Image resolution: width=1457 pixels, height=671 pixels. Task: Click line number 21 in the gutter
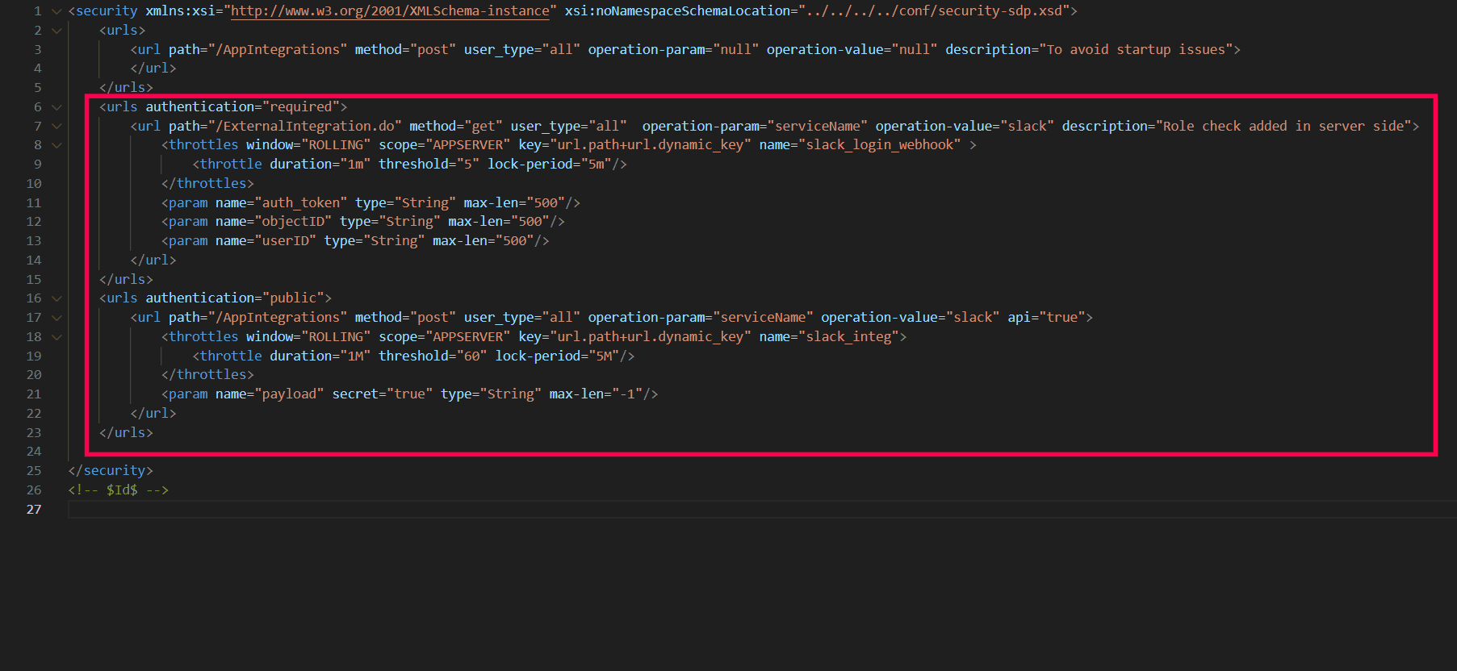tap(34, 394)
